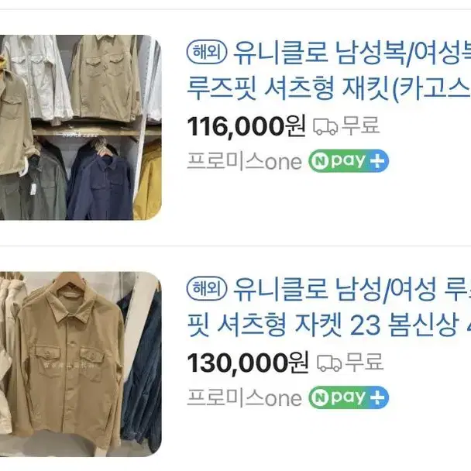Screen dimensions: 471x471
Task: Click the 무료 shipping label on second listing
Action: click(x=365, y=362)
